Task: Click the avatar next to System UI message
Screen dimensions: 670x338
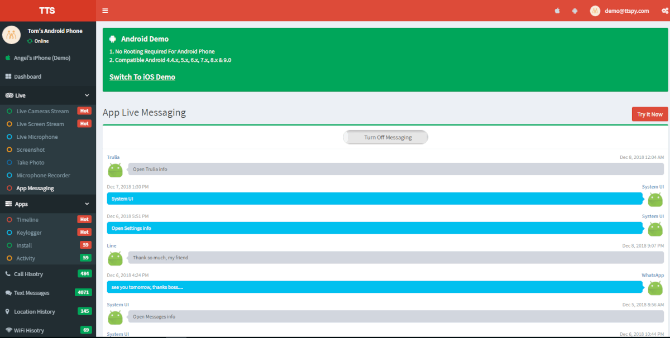Action: pos(655,199)
